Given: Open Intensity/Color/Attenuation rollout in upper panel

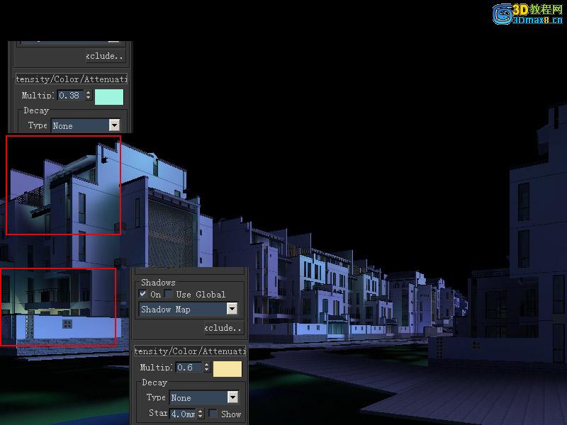Looking at the screenshot, I should [72, 79].
